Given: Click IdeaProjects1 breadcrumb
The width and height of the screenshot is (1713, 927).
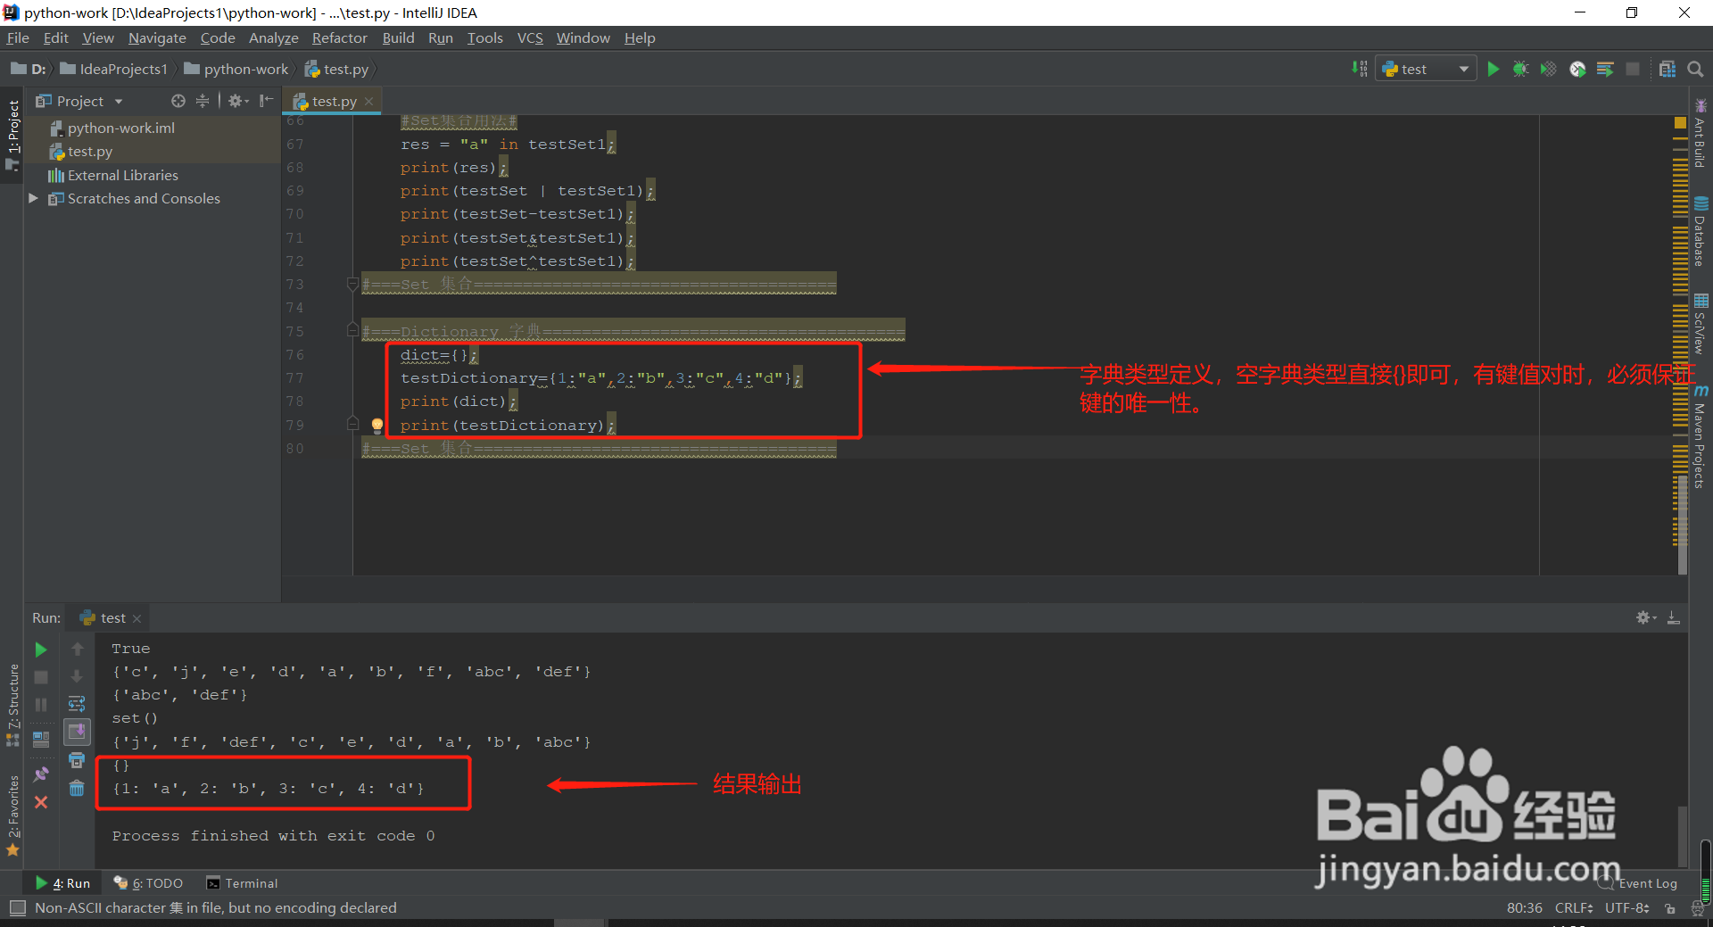Looking at the screenshot, I should tap(114, 69).
